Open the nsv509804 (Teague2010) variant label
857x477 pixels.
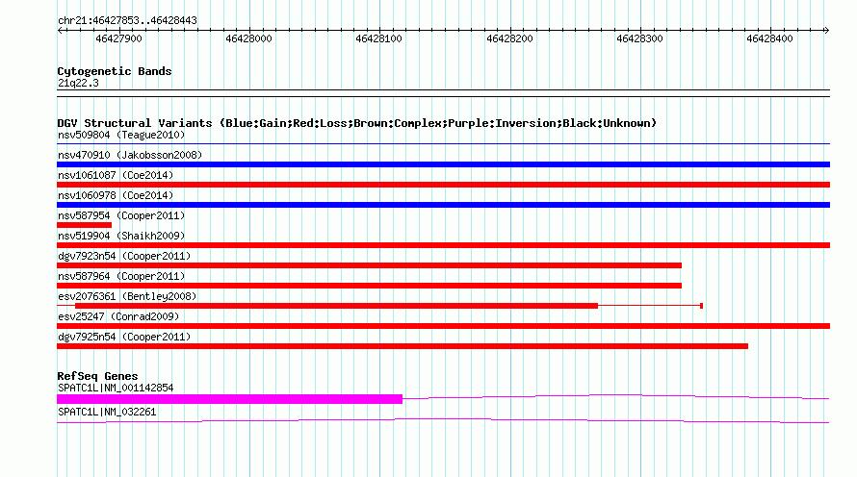pos(121,135)
